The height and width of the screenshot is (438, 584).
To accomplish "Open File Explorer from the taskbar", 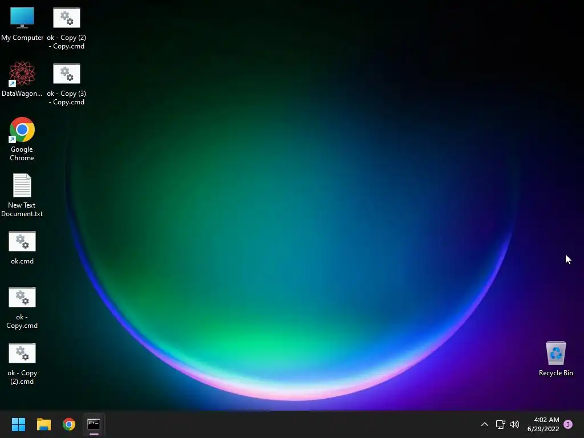I will [x=43, y=424].
